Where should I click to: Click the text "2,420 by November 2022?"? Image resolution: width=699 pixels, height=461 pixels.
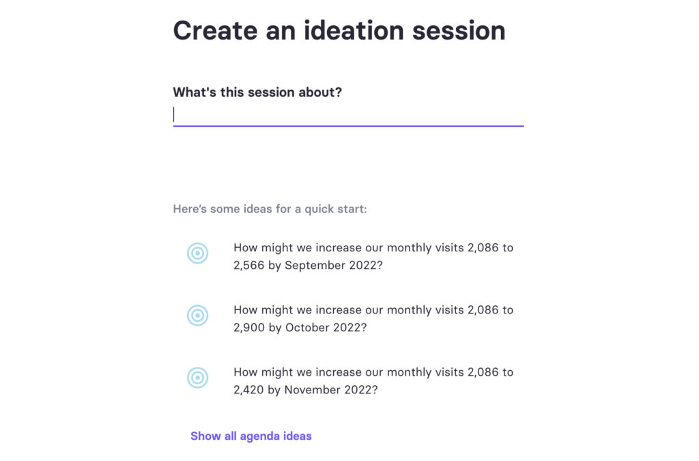click(305, 390)
